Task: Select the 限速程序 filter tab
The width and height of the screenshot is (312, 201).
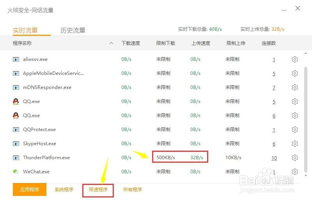Action: coord(98,189)
